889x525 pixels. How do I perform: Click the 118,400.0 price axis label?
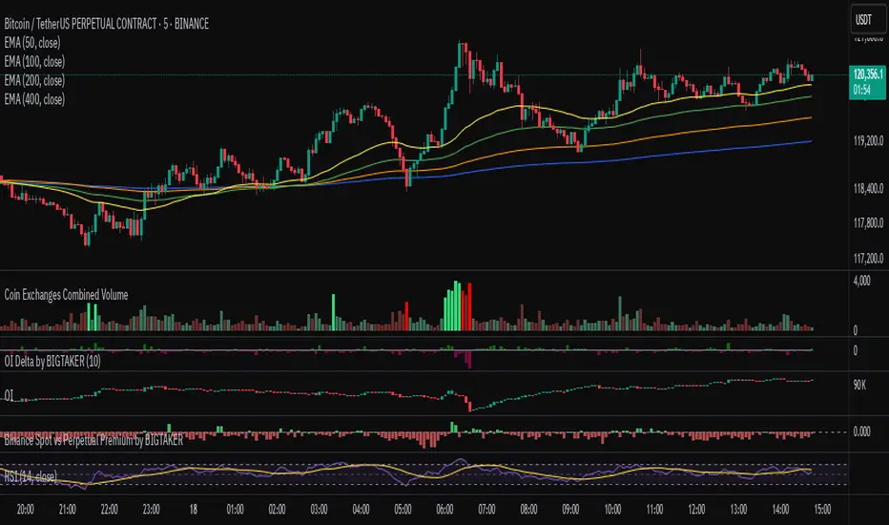coord(869,188)
